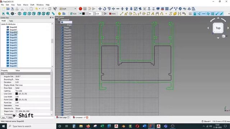
Task: Select the Draft Dimension tool
Action: [157, 14]
